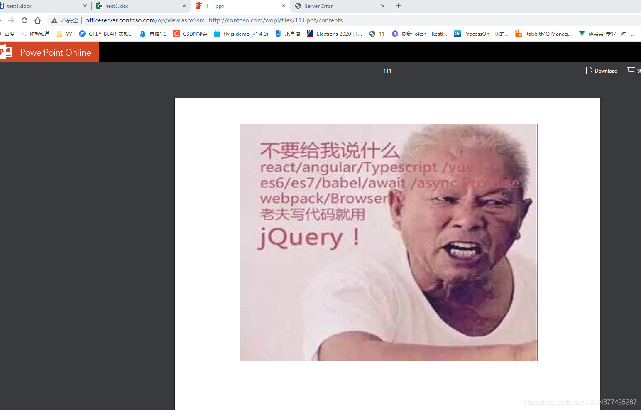Open the GREY-BEAR bookmark
The width and height of the screenshot is (641, 410).
point(106,34)
